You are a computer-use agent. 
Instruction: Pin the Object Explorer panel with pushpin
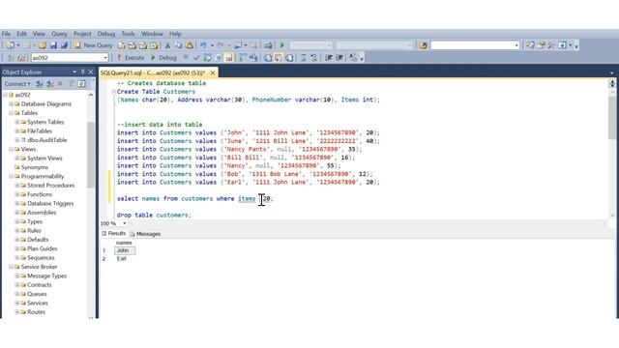[x=82, y=72]
